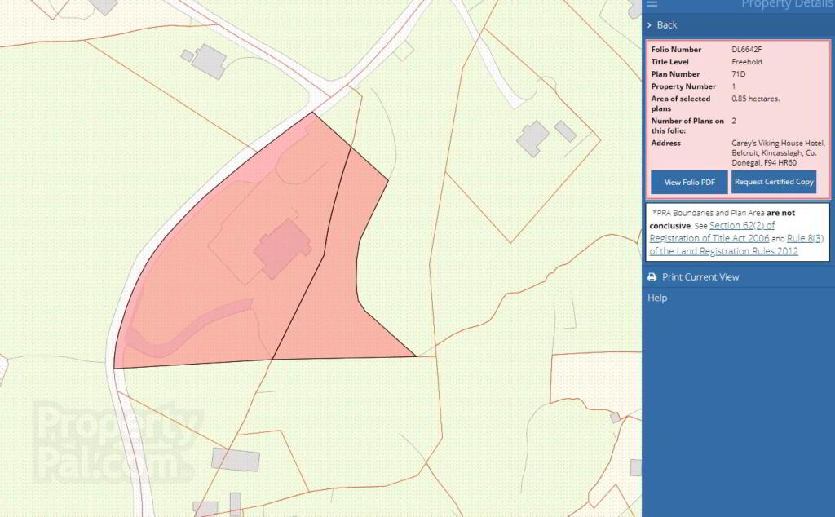This screenshot has width=835, height=517.
Task: Select Print Current View
Action: [700, 277]
